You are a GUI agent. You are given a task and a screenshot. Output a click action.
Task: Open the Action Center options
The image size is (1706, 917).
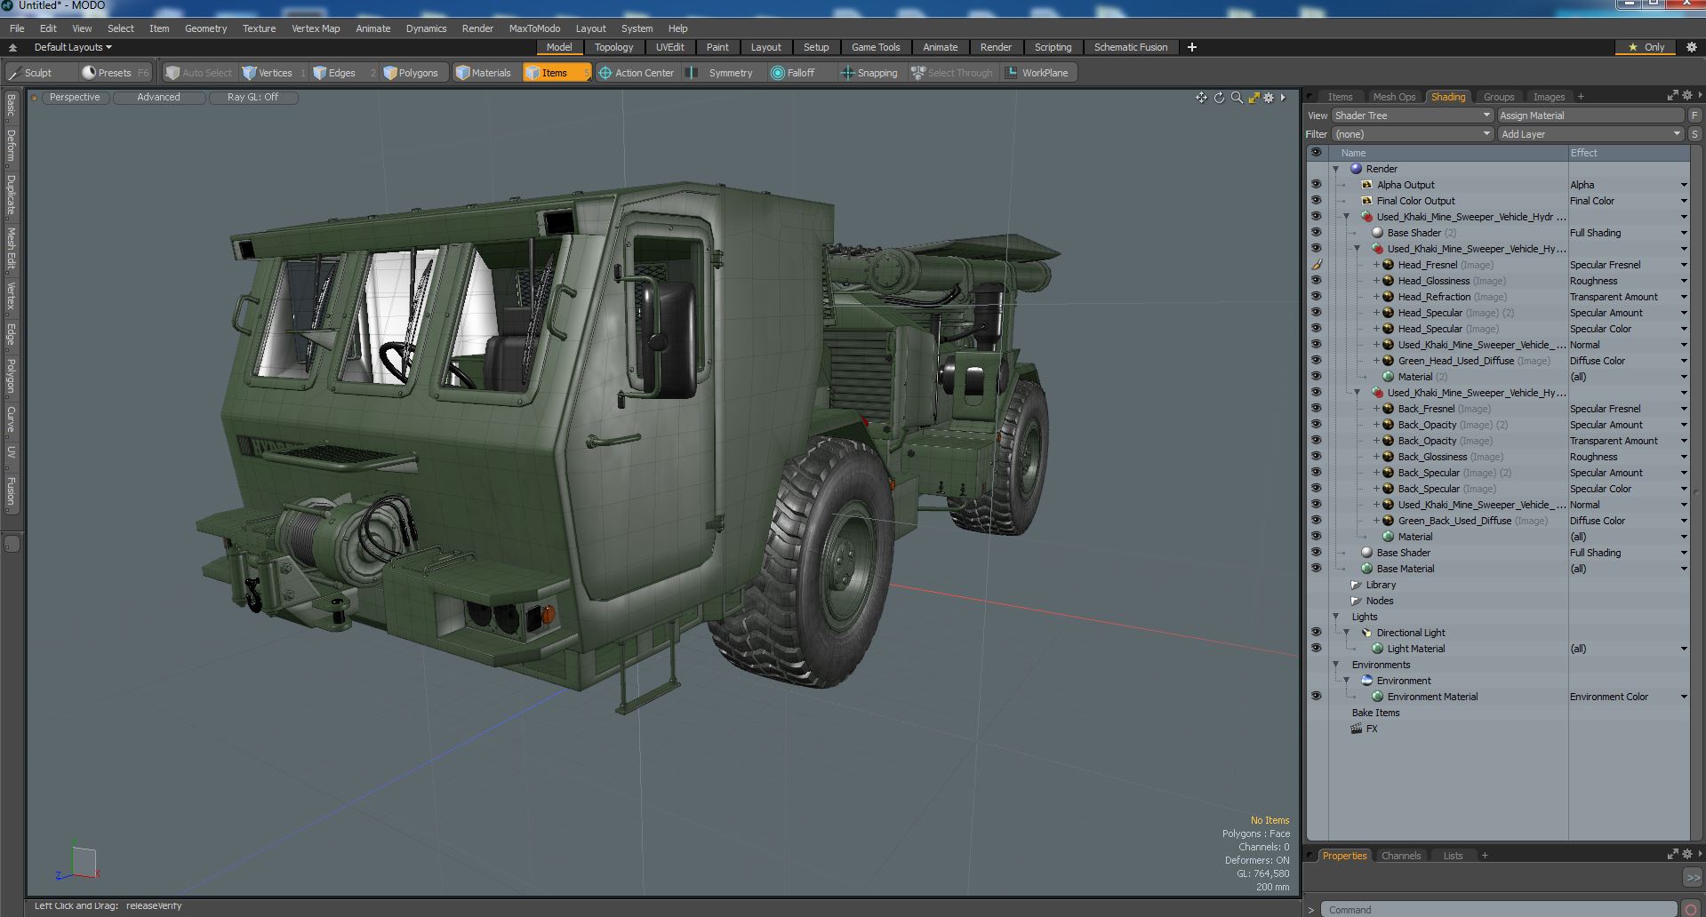(636, 73)
